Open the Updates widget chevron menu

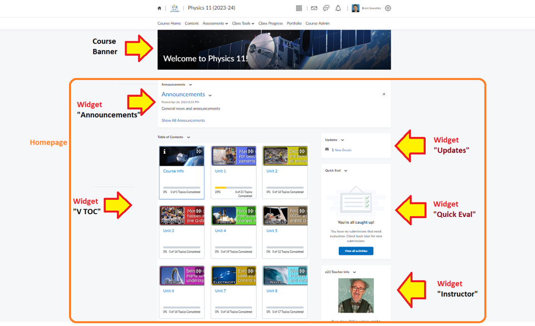tap(342, 140)
